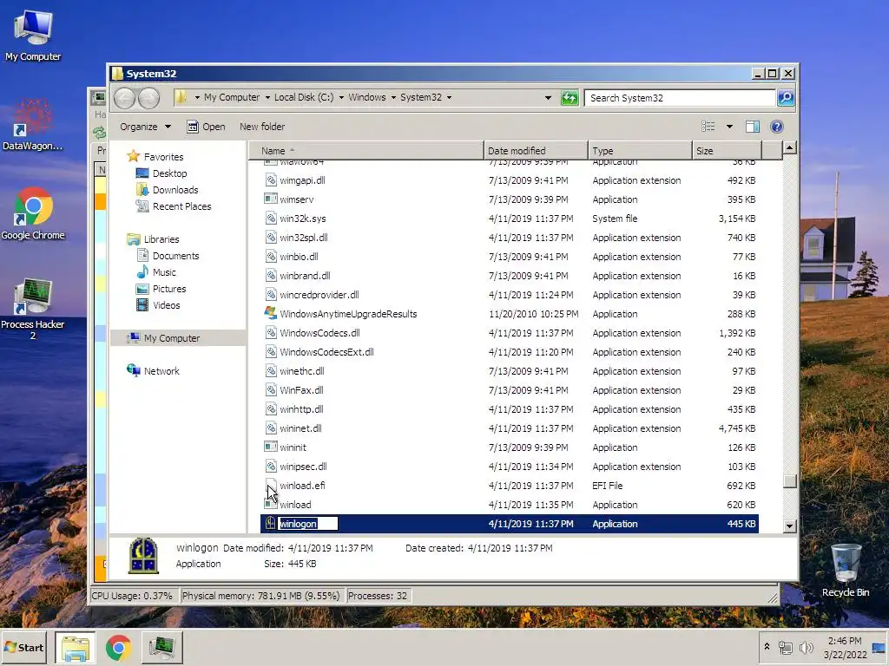
Task: Change view using the view icon
Action: pos(708,127)
